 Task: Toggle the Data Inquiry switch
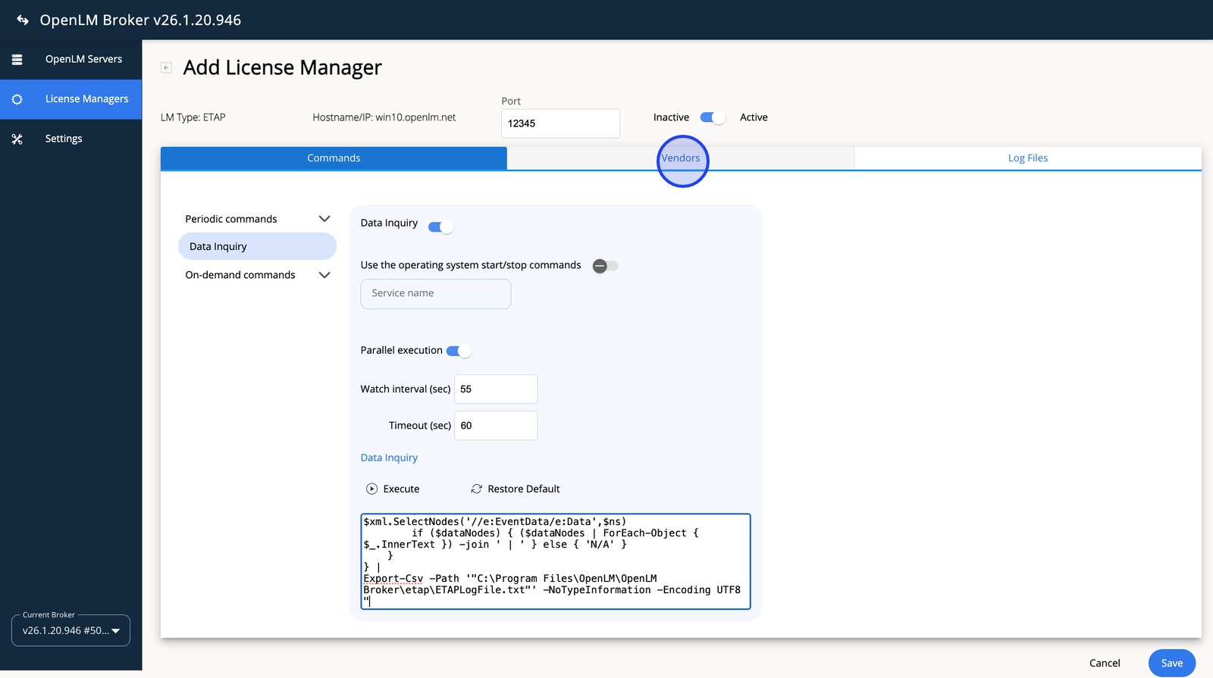pyautogui.click(x=441, y=227)
